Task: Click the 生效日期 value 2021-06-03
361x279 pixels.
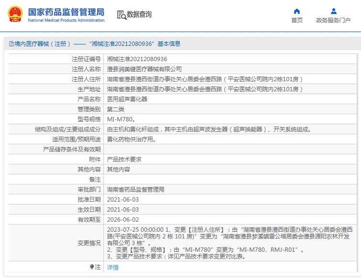Action: pyautogui.click(x=123, y=210)
